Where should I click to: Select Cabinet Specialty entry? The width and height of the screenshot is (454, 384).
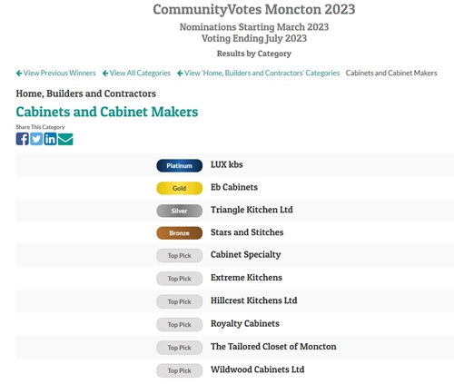click(246, 255)
